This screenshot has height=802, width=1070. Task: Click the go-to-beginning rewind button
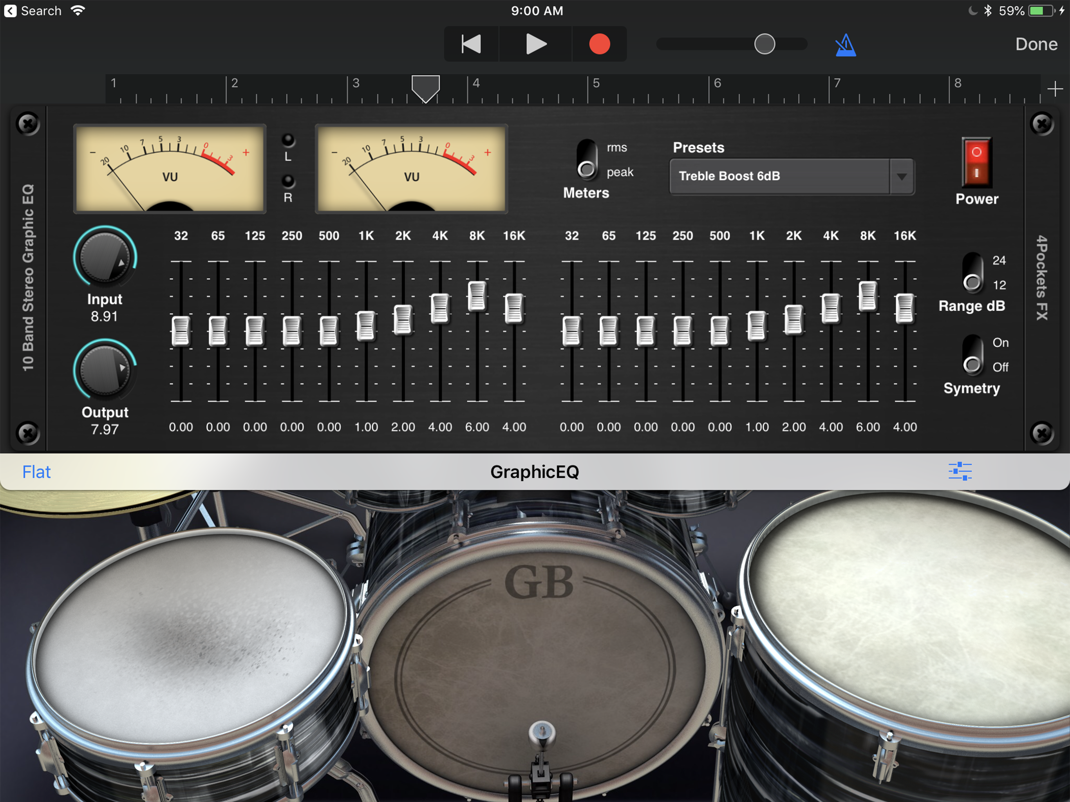click(x=471, y=44)
